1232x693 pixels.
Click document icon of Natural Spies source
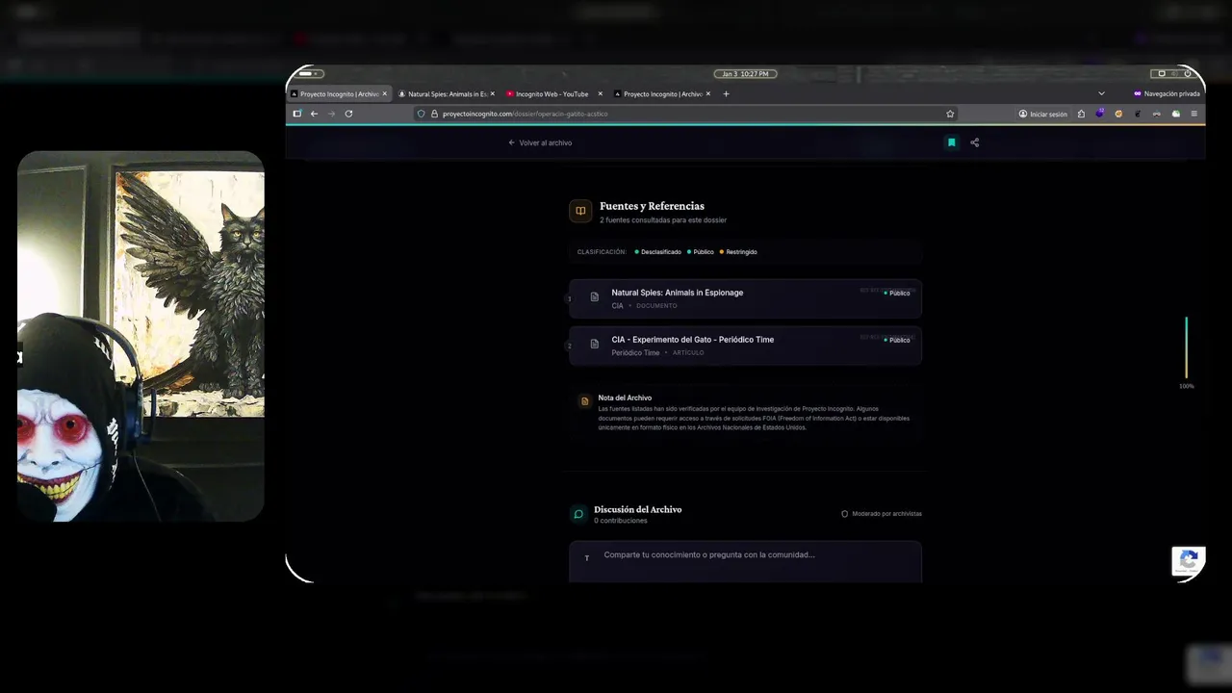[x=595, y=297]
